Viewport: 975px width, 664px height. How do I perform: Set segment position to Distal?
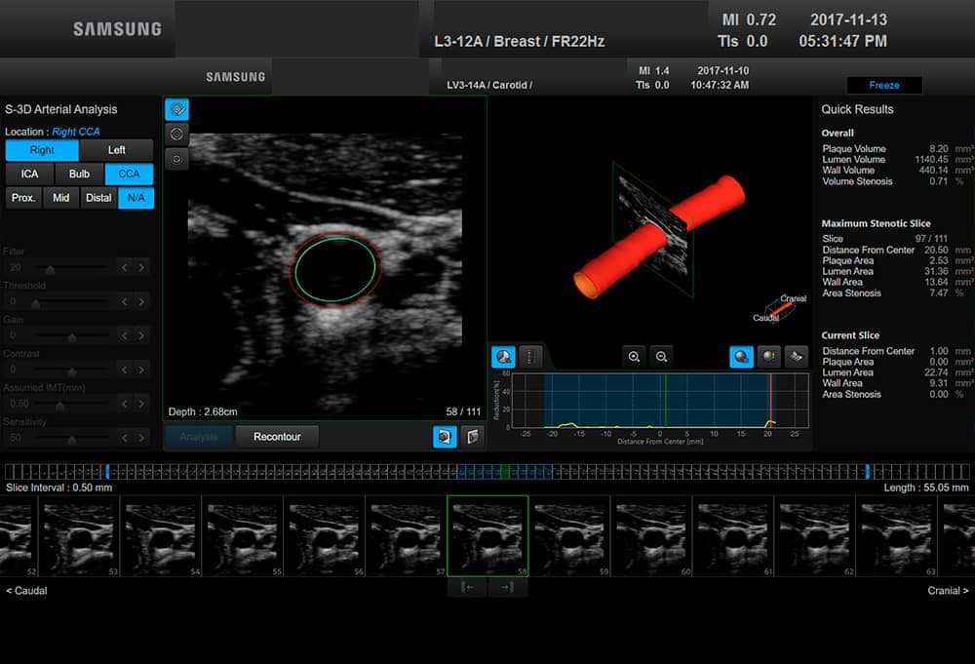(x=98, y=198)
